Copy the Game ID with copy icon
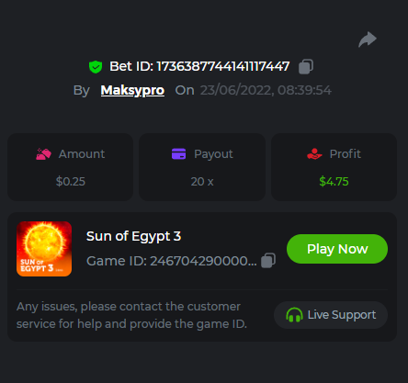Image resolution: width=408 pixels, height=383 pixels. pos(268,261)
